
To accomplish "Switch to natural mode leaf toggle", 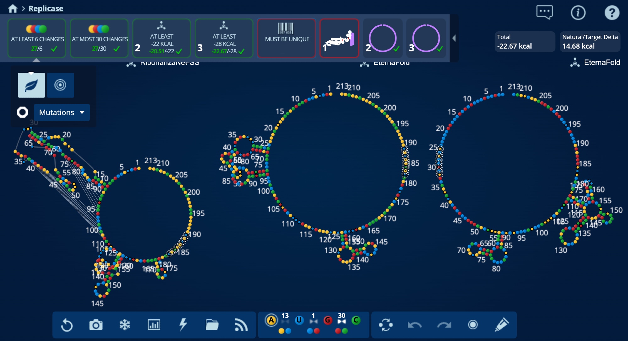I will (31, 85).
